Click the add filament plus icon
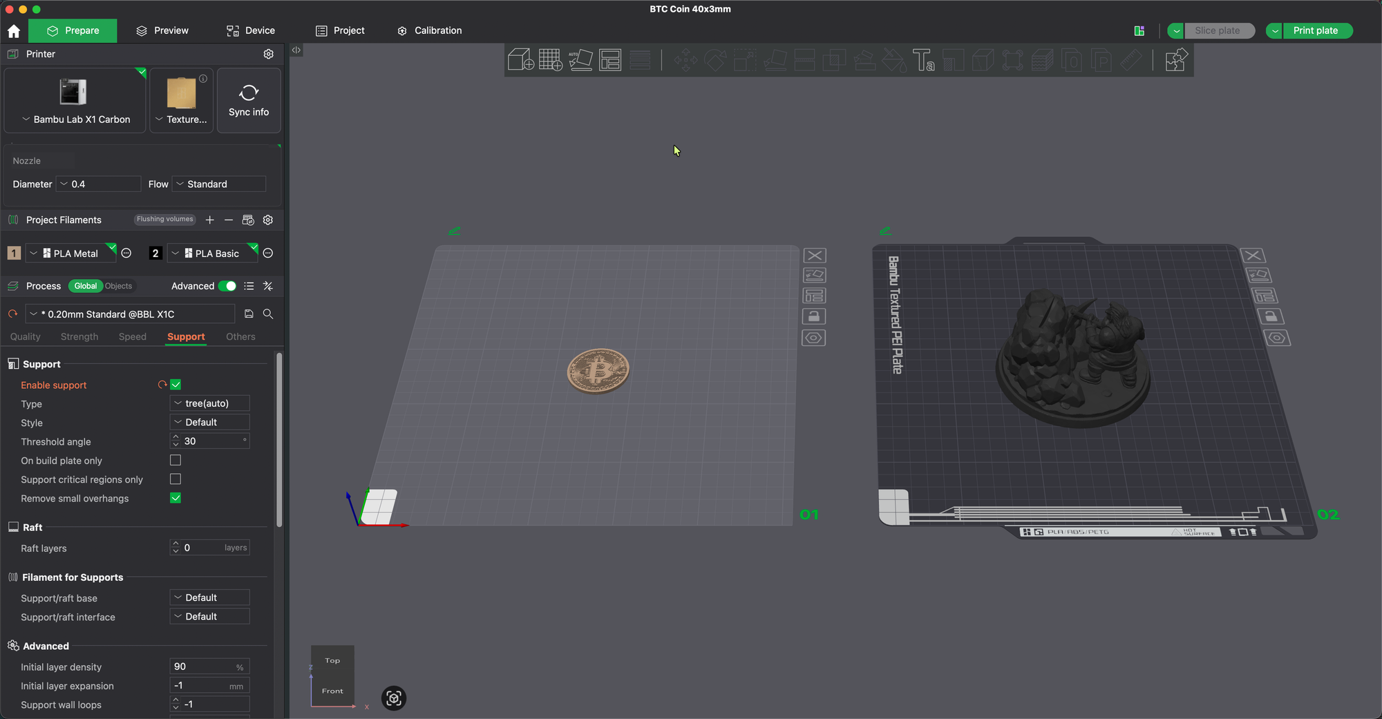Viewport: 1382px width, 719px height. pos(210,220)
